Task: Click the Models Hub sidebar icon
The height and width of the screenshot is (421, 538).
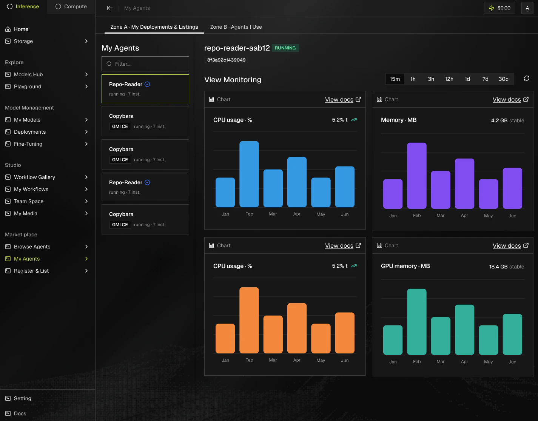Action: [x=8, y=74]
